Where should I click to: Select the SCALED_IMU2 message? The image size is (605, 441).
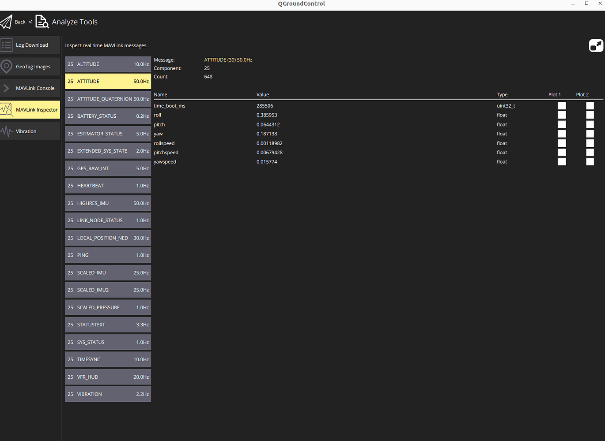pos(108,290)
